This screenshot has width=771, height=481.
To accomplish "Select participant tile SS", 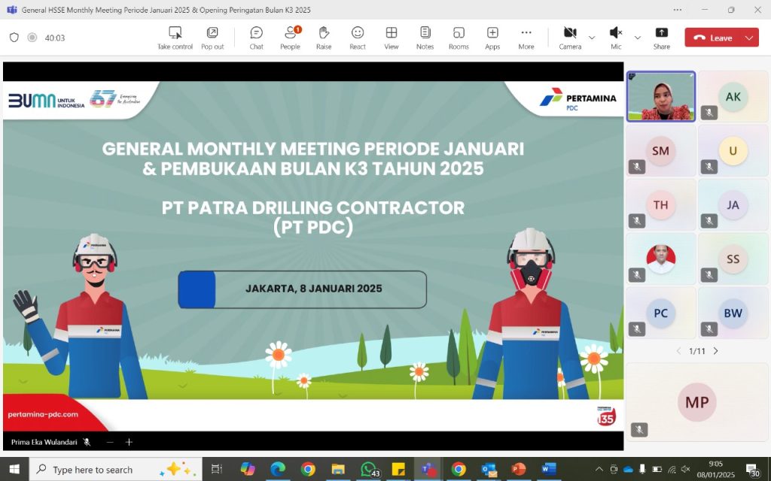I will (733, 259).
